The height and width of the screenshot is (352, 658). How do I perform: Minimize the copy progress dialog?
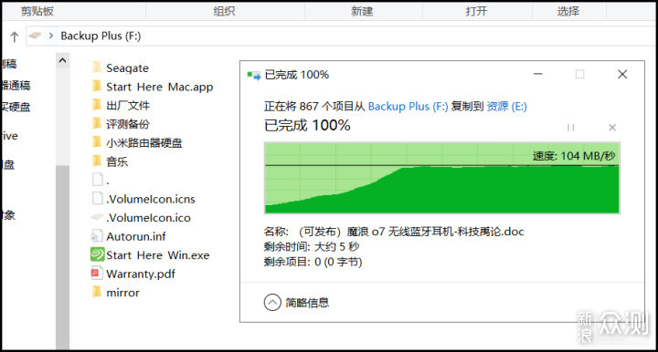click(x=538, y=74)
